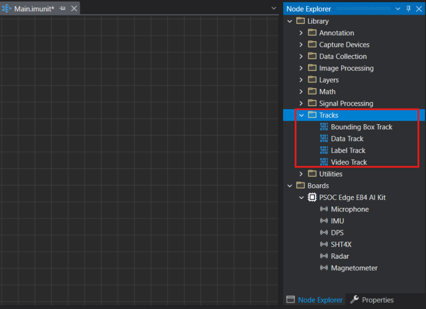Click the Bounding Box Track node icon

click(324, 127)
